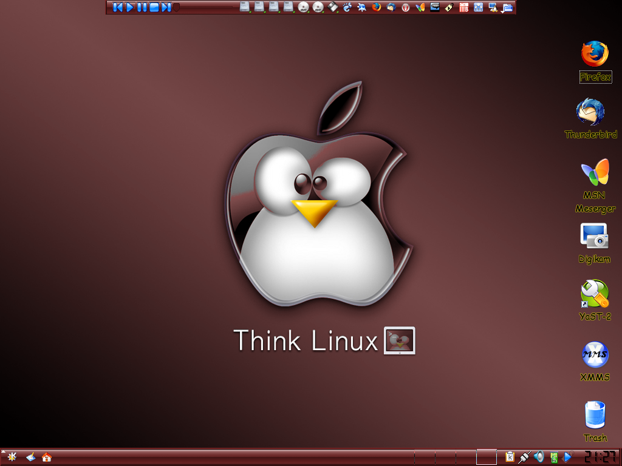The height and width of the screenshot is (466, 622).
Task: Stop playback with the square button
Action: (154, 7)
